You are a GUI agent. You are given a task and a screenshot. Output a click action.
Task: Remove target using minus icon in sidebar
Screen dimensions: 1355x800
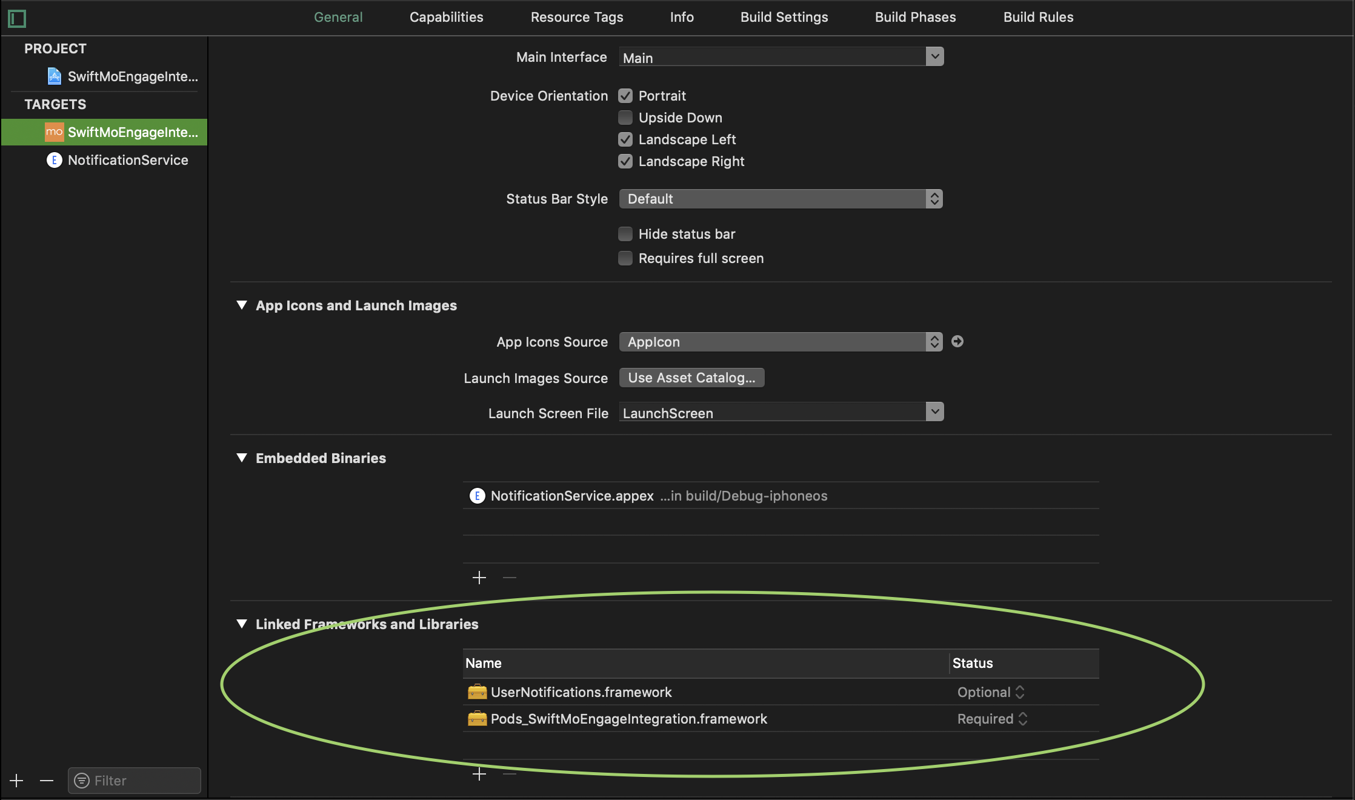[47, 781]
